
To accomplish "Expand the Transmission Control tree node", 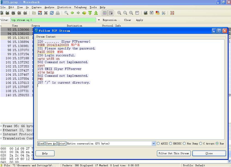I will click(x=1, y=138).
